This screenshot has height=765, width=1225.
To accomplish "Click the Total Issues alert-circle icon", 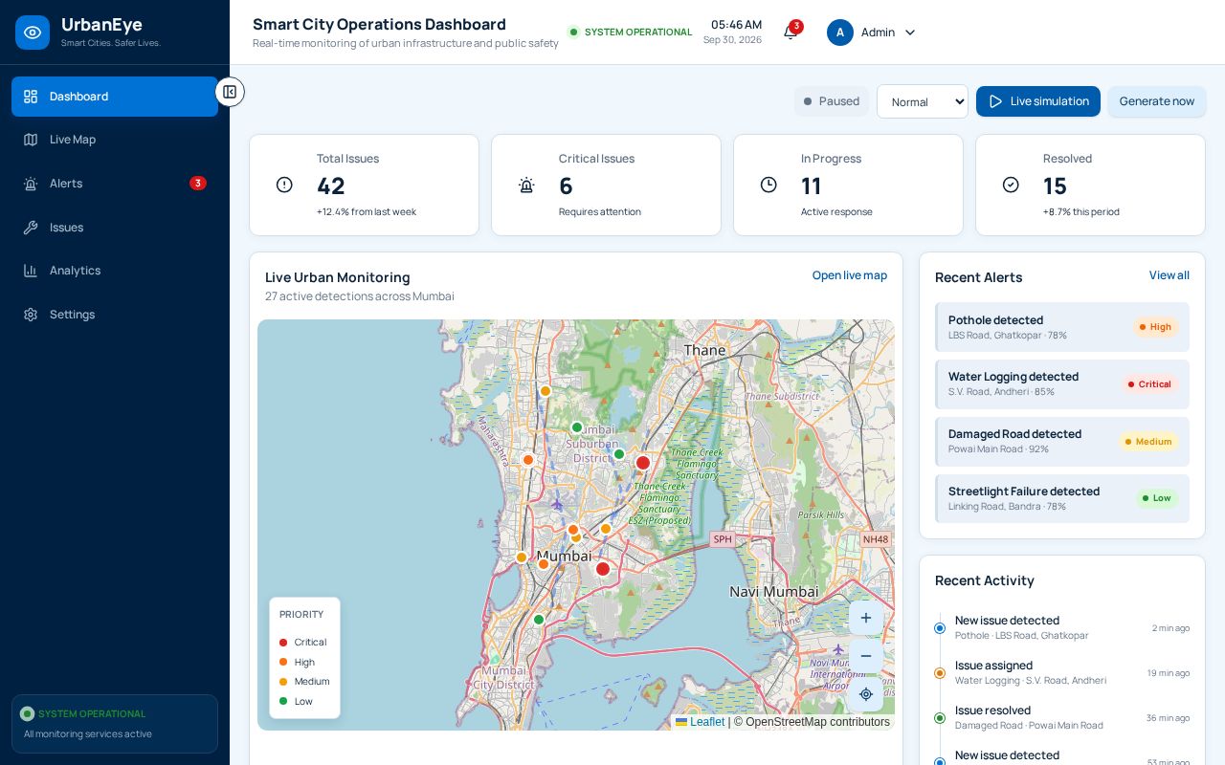I will 284,185.
